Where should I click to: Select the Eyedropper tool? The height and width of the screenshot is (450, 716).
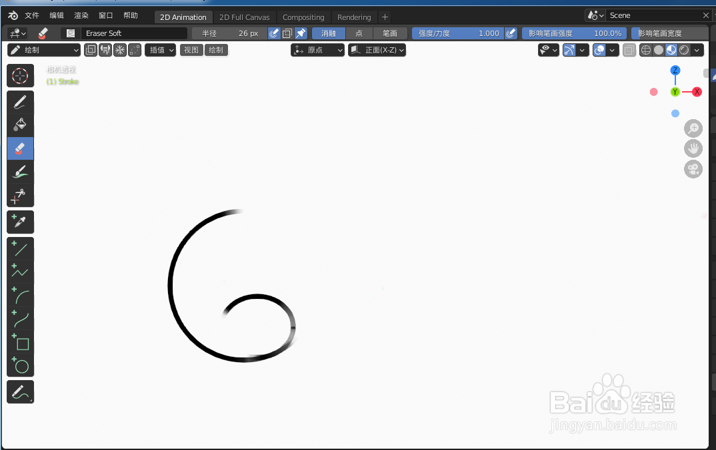pyautogui.click(x=20, y=222)
